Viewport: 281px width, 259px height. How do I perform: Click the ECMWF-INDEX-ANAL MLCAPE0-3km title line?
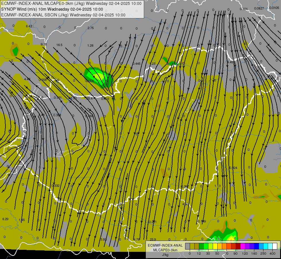(71, 3)
